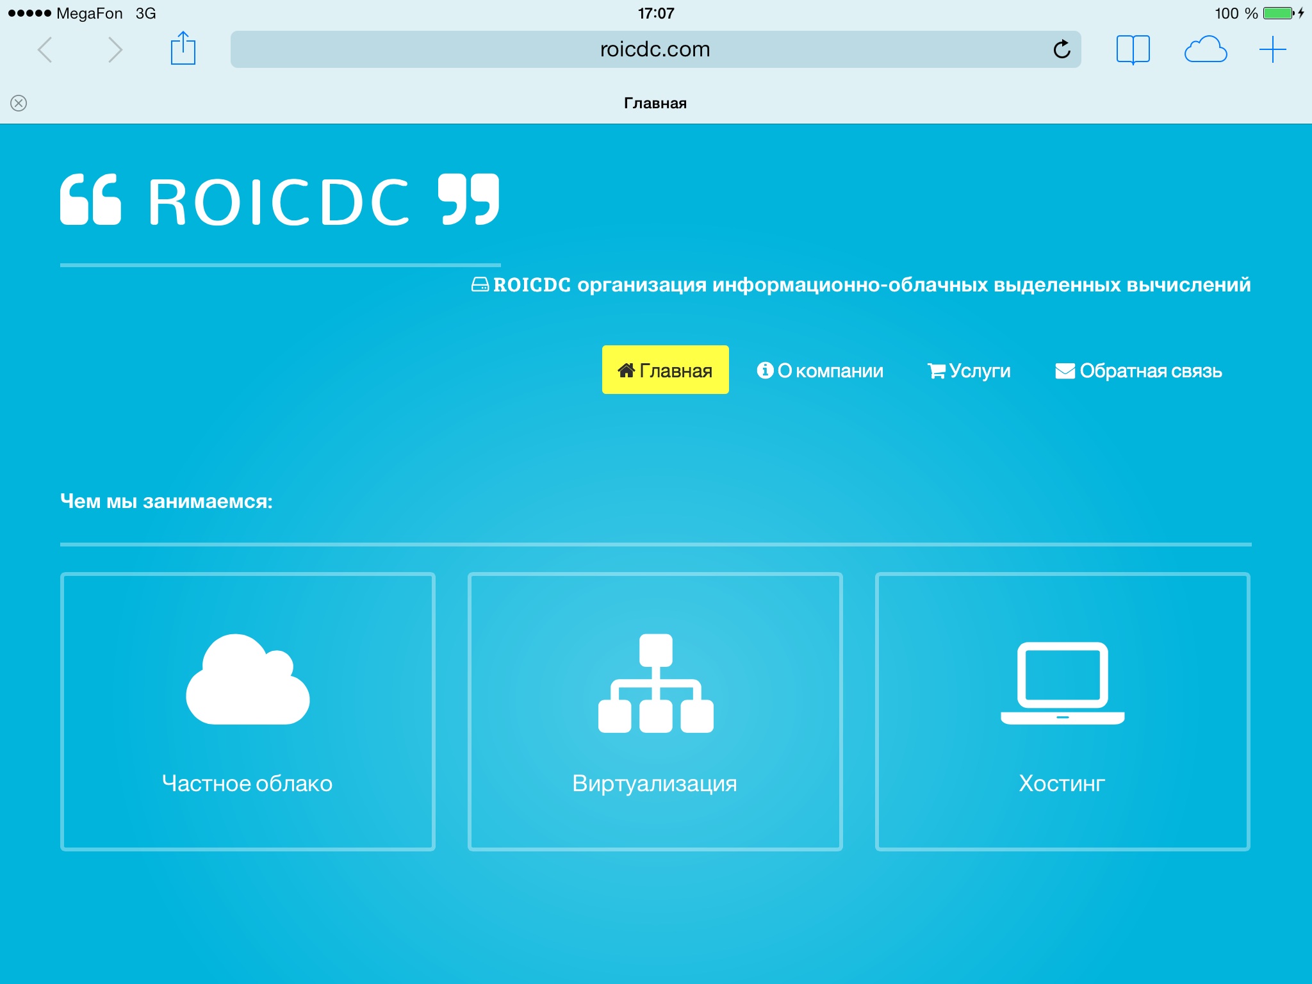This screenshot has width=1312, height=984.
Task: Open the Услуги menu item
Action: coord(969,370)
